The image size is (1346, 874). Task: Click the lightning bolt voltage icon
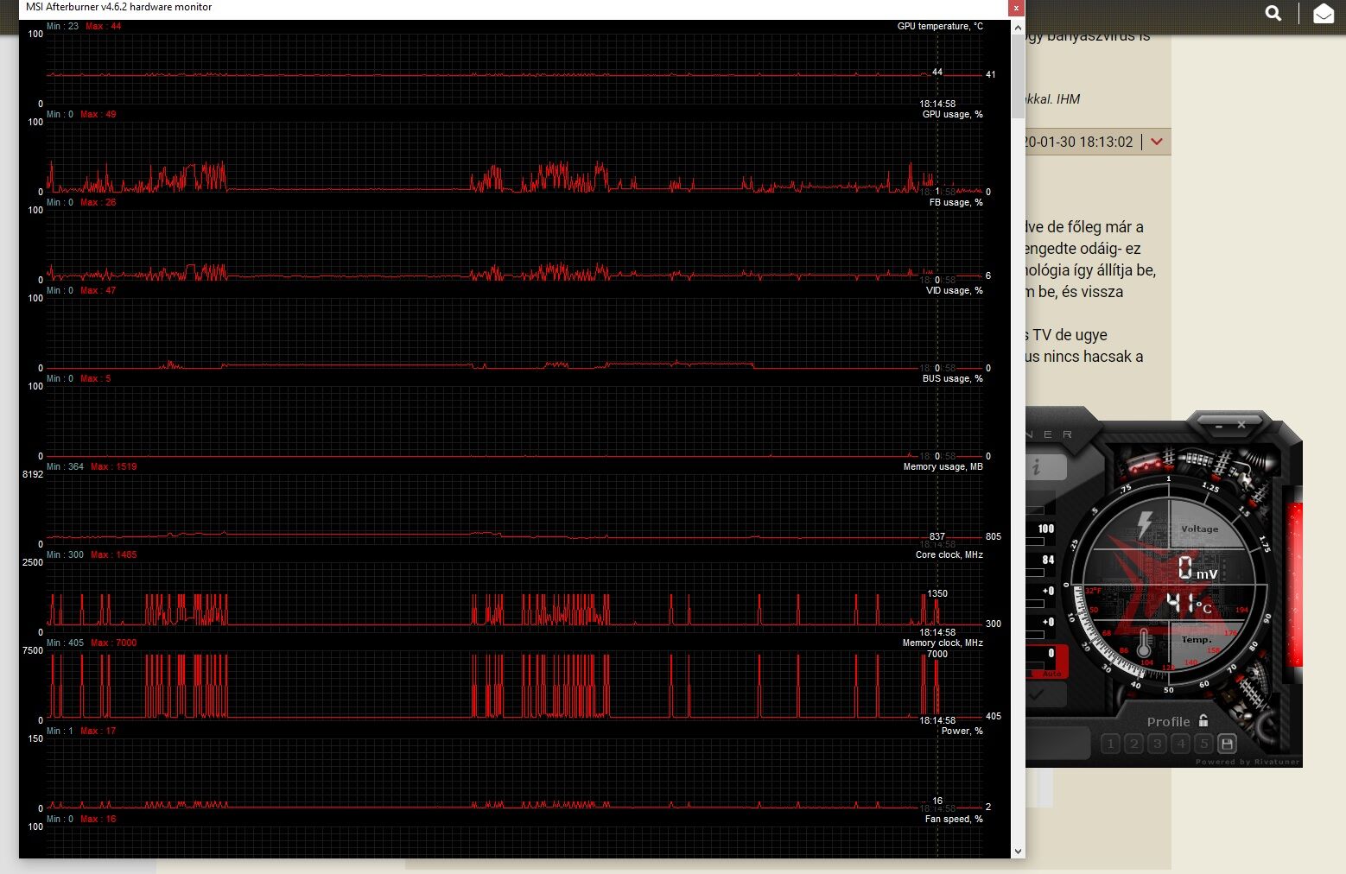(x=1146, y=523)
